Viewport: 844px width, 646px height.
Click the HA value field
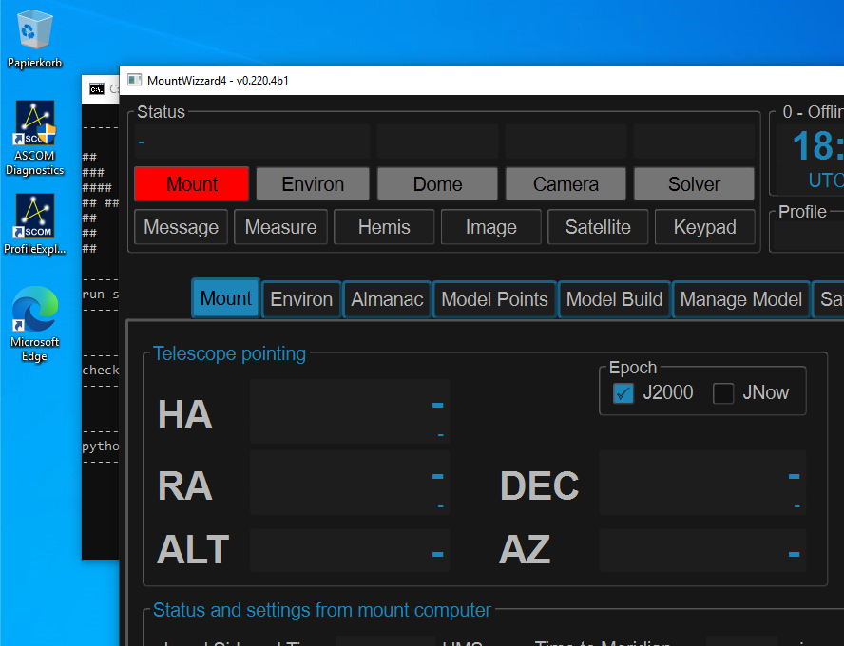pos(350,411)
